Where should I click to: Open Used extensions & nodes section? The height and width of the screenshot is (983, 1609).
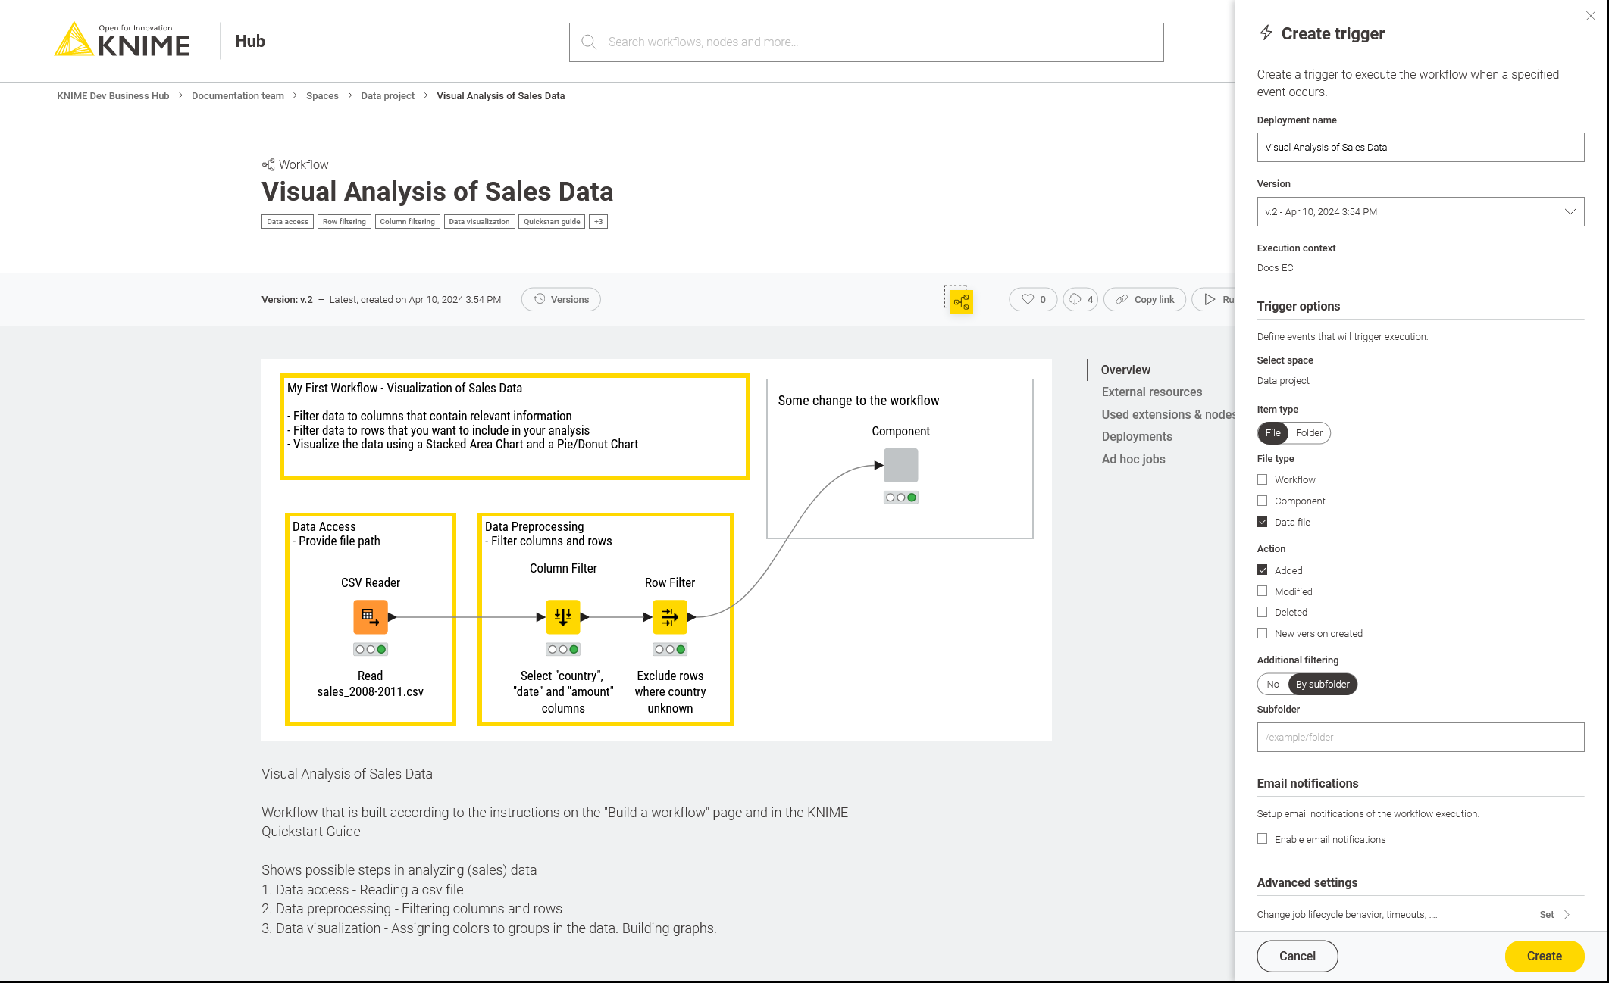[1168, 414]
